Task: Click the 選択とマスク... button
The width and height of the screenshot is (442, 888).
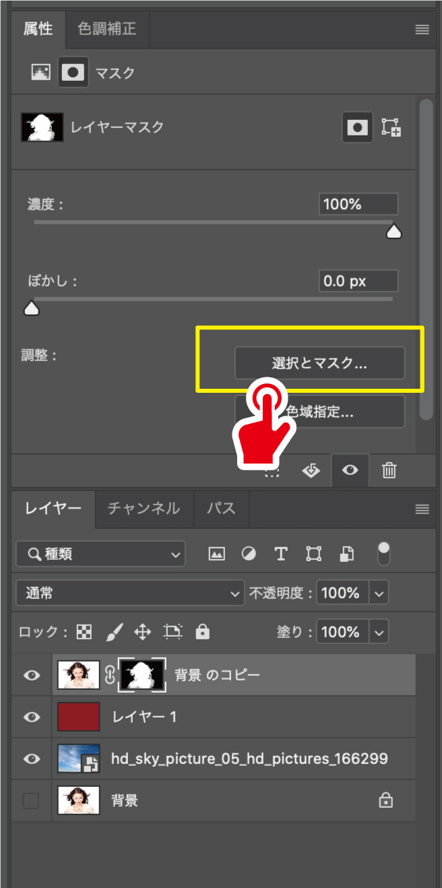Action: tap(319, 364)
